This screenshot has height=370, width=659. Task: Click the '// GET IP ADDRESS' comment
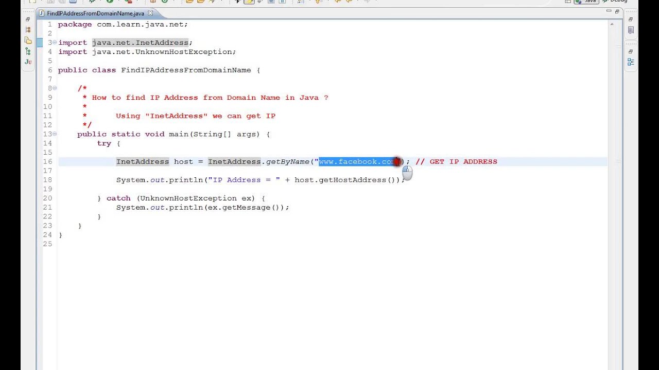pyautogui.click(x=456, y=162)
